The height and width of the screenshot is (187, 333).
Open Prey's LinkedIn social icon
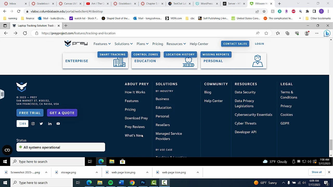click(50, 124)
